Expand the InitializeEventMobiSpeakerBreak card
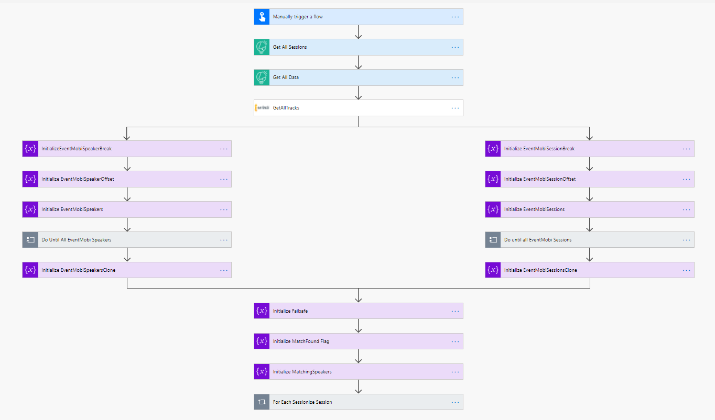The width and height of the screenshot is (715, 420). click(x=127, y=149)
